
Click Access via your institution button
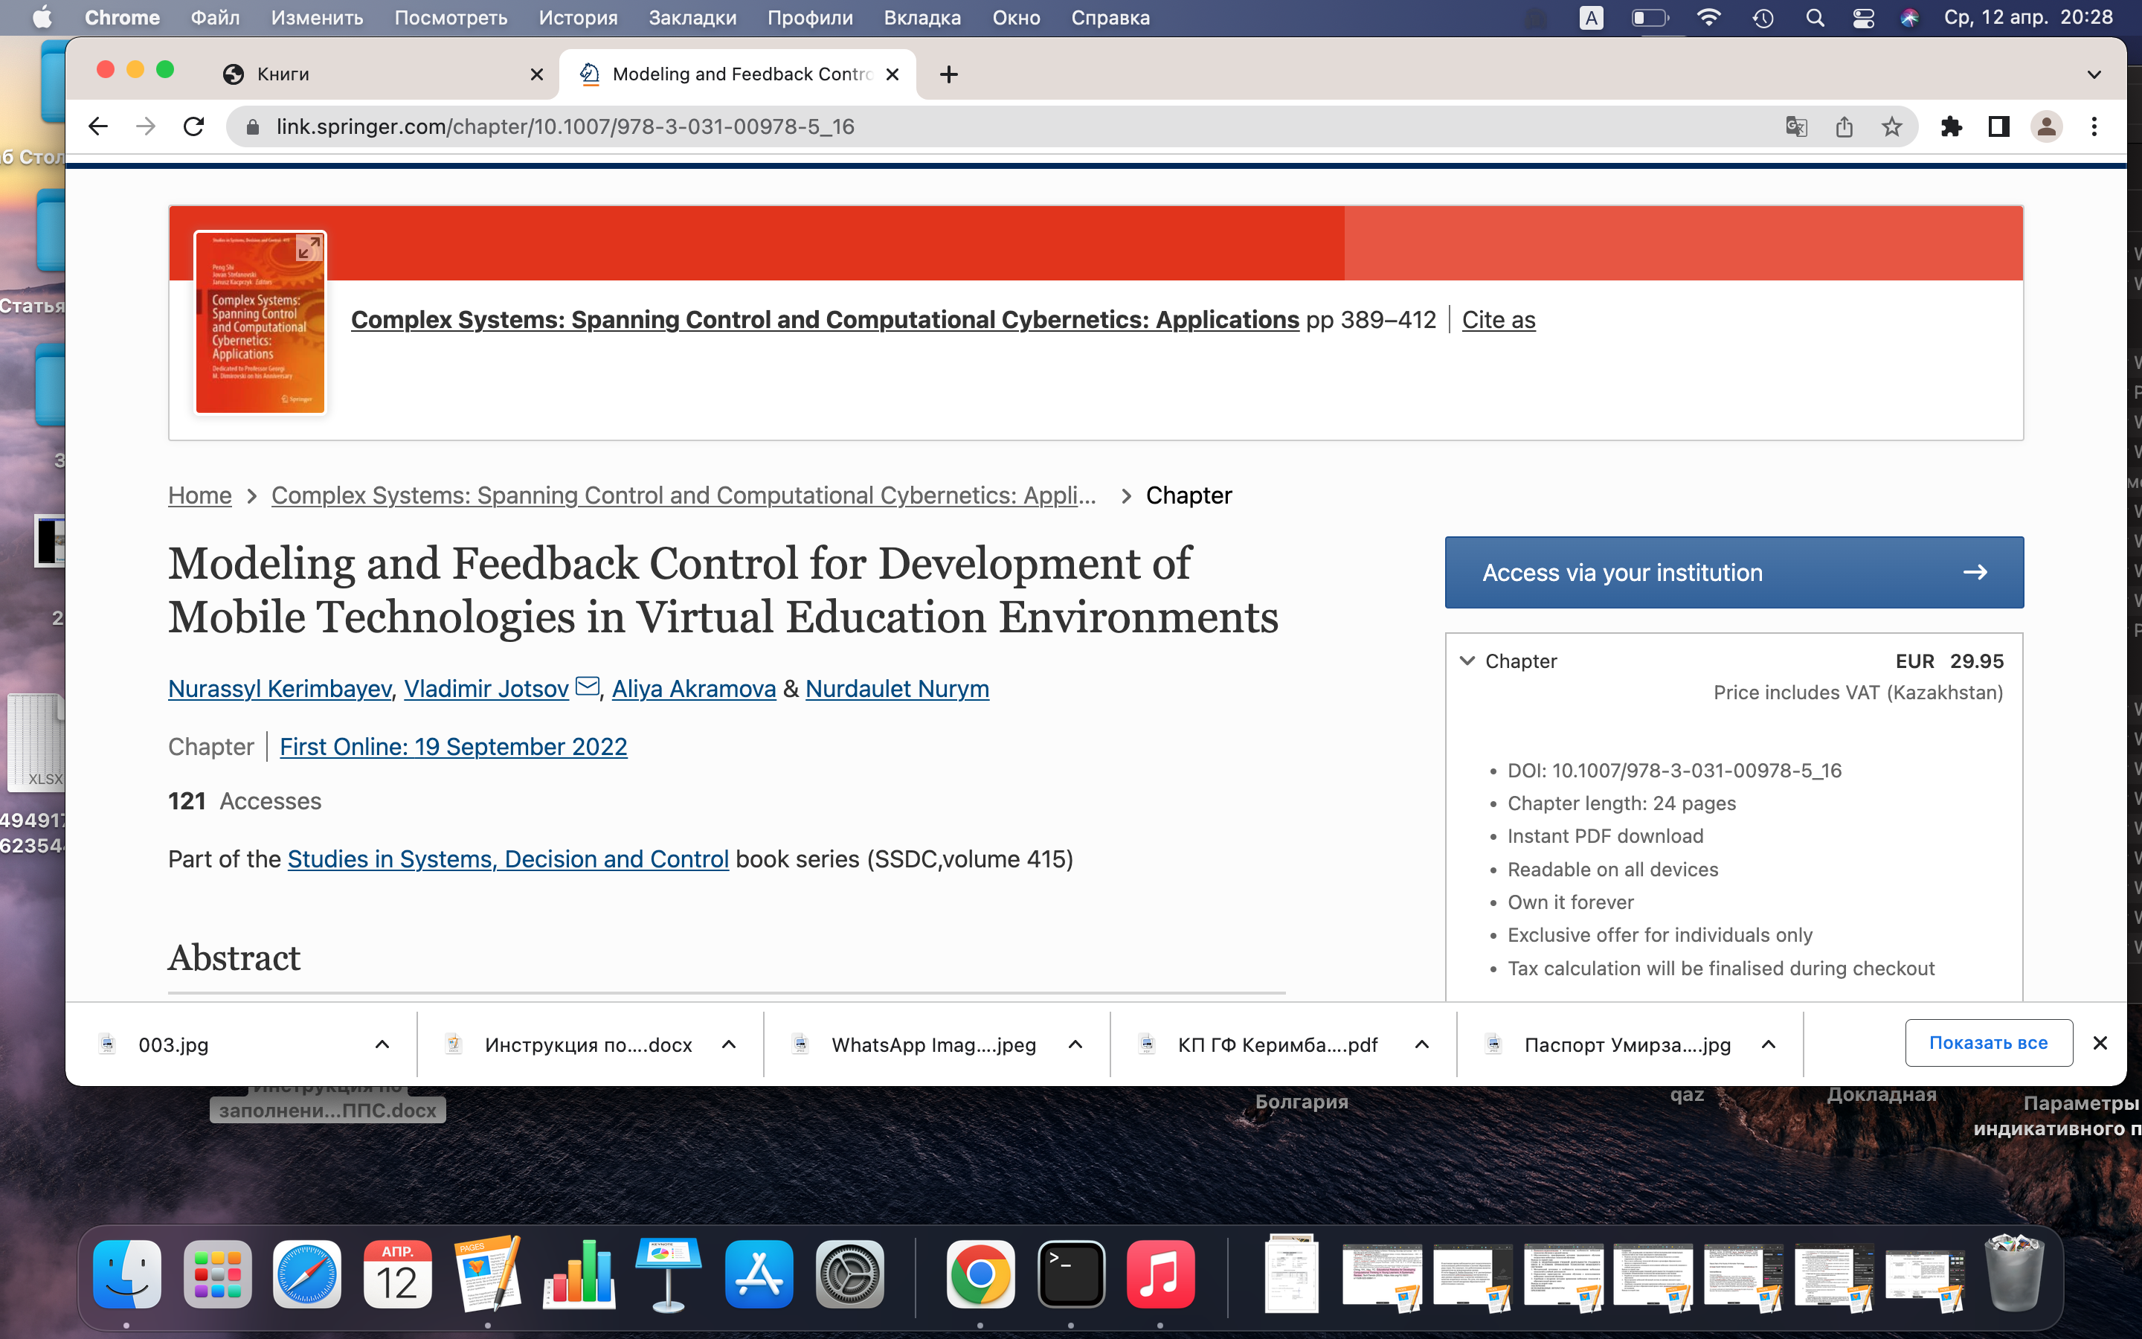pos(1733,572)
